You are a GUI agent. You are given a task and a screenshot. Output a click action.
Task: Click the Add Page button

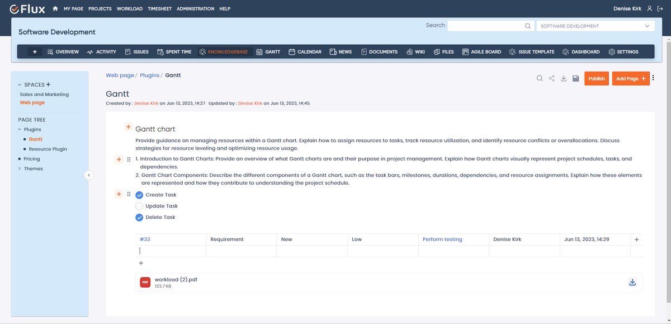pos(631,78)
